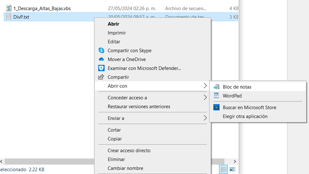
Task: Click Restaurar versiones anteriores entry
Action: point(139,106)
